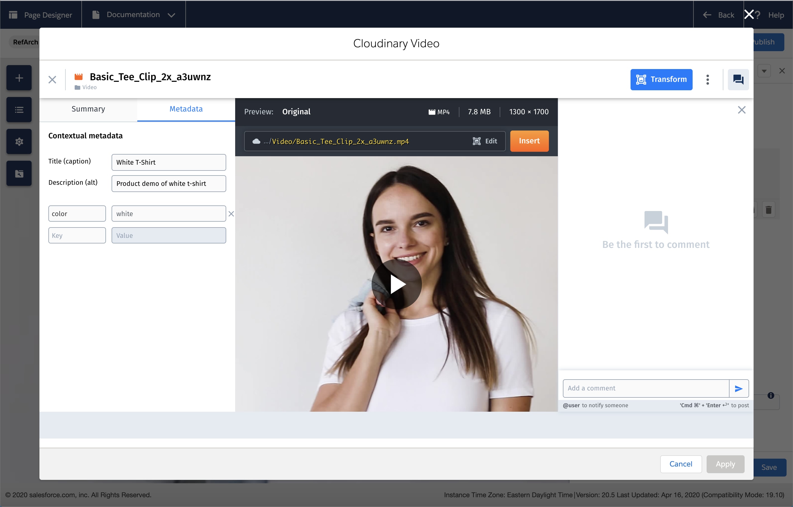The height and width of the screenshot is (507, 793).
Task: Open the Documentation dropdown
Action: click(x=133, y=15)
